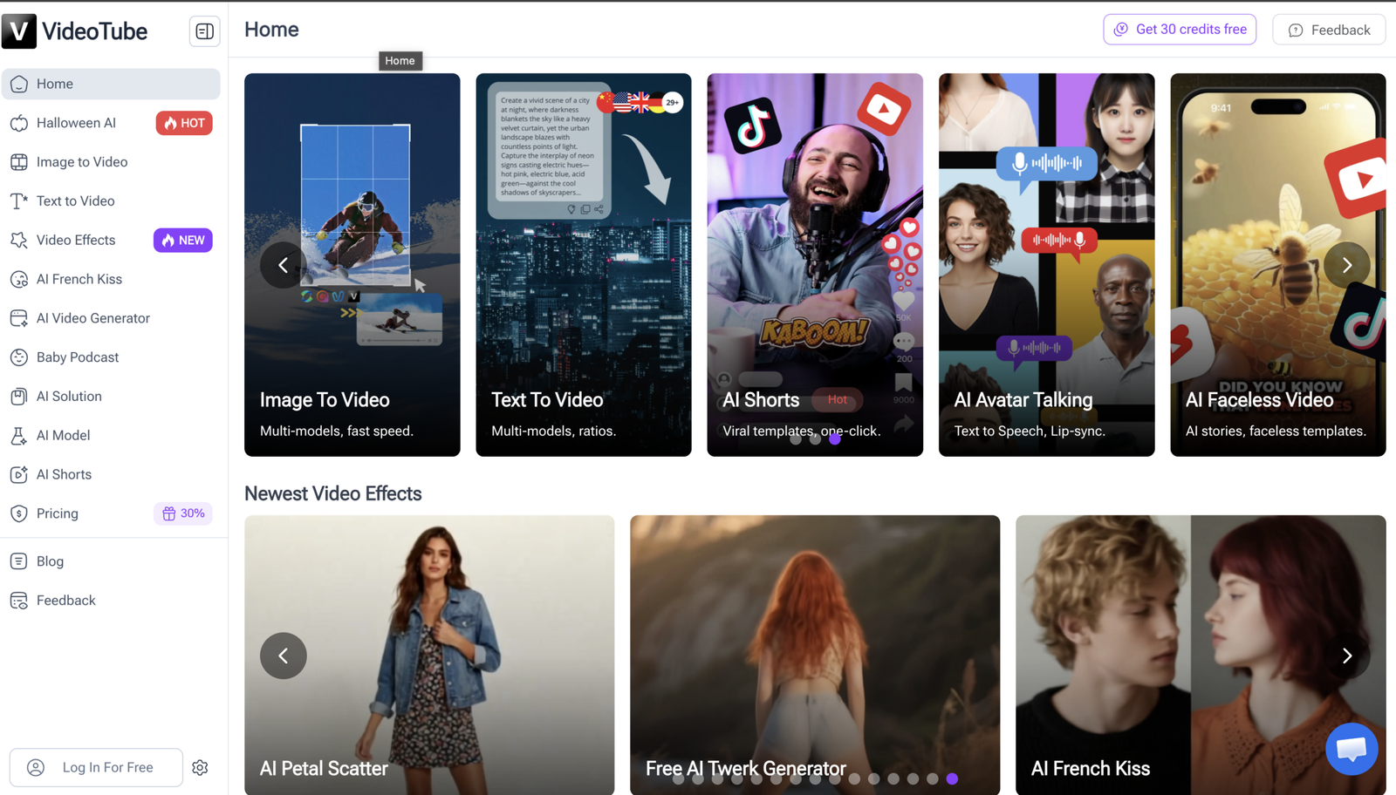Open the AI Avatar Talking card

(1046, 265)
